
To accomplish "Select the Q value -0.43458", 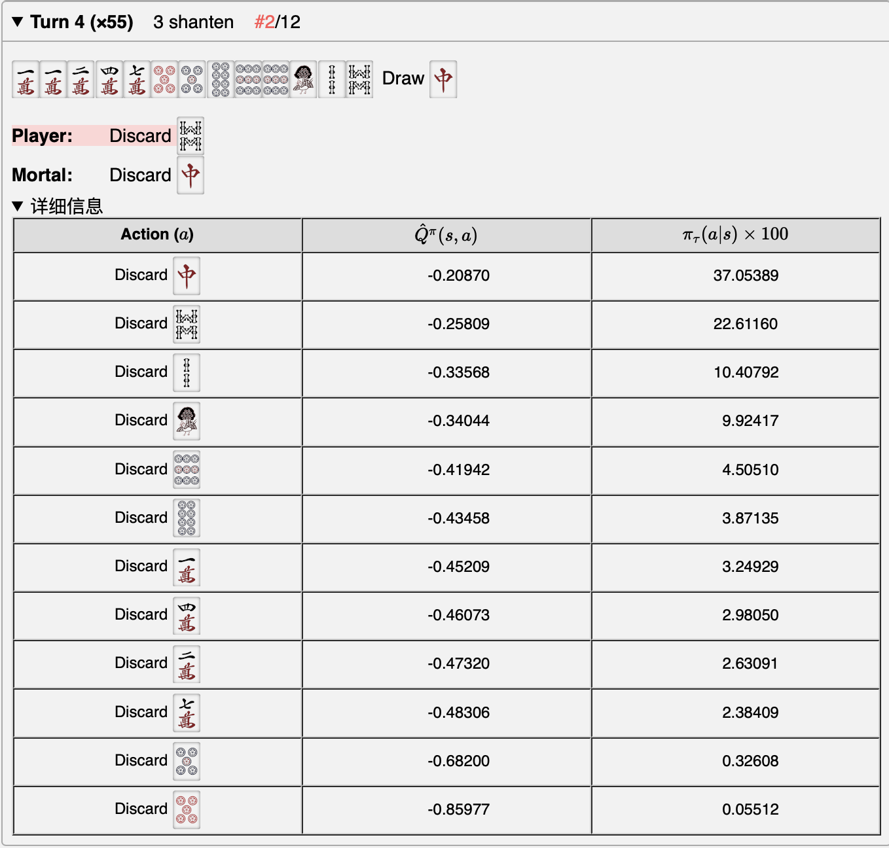I will pyautogui.click(x=458, y=518).
